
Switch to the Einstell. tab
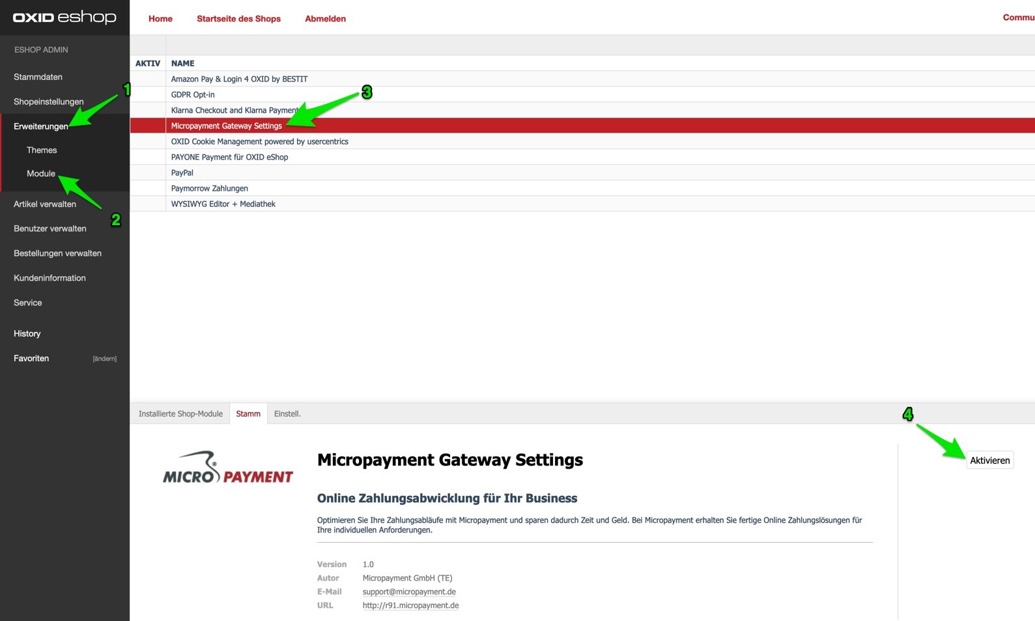click(287, 414)
